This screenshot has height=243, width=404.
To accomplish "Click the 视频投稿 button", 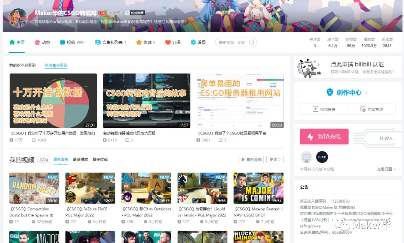I will 324,109.
